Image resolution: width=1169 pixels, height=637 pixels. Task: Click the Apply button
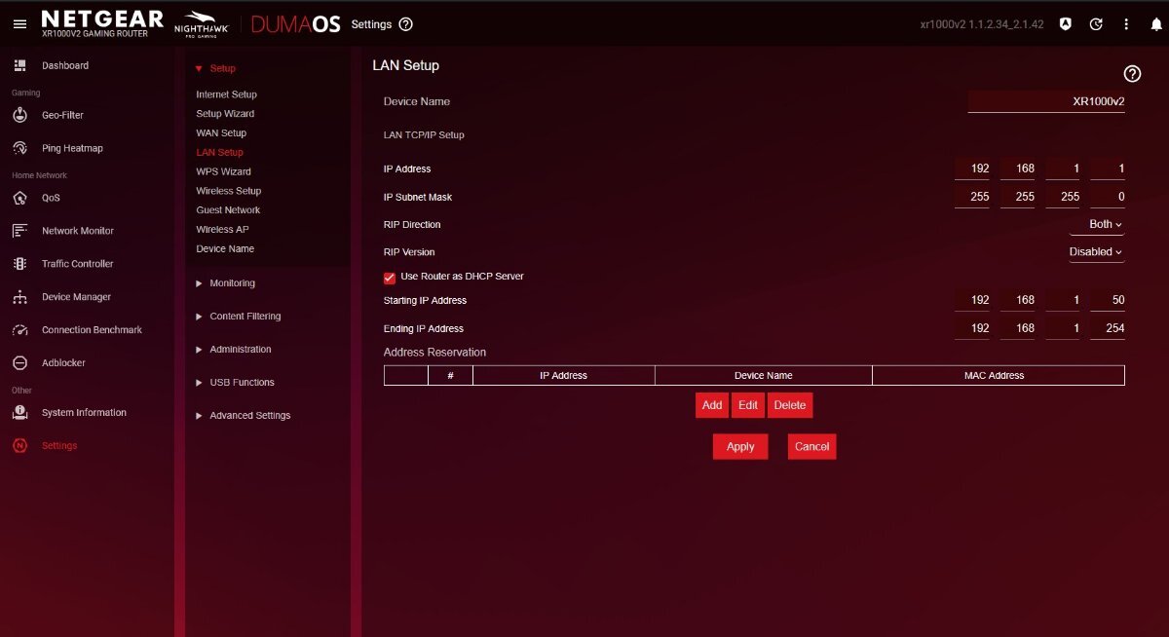pyautogui.click(x=740, y=447)
